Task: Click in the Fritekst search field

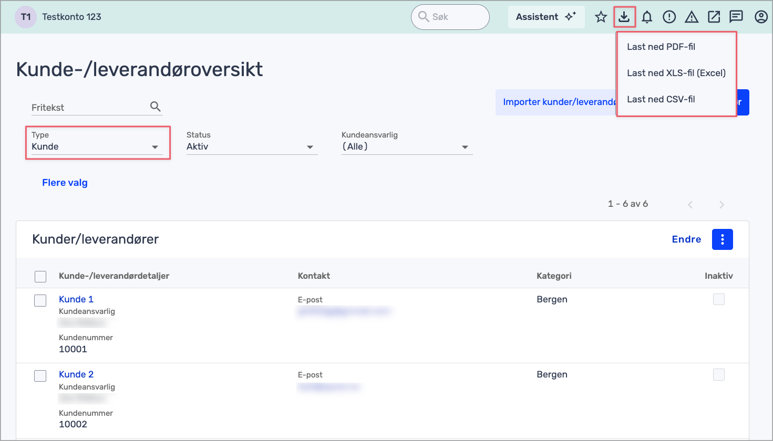Action: tap(89, 108)
